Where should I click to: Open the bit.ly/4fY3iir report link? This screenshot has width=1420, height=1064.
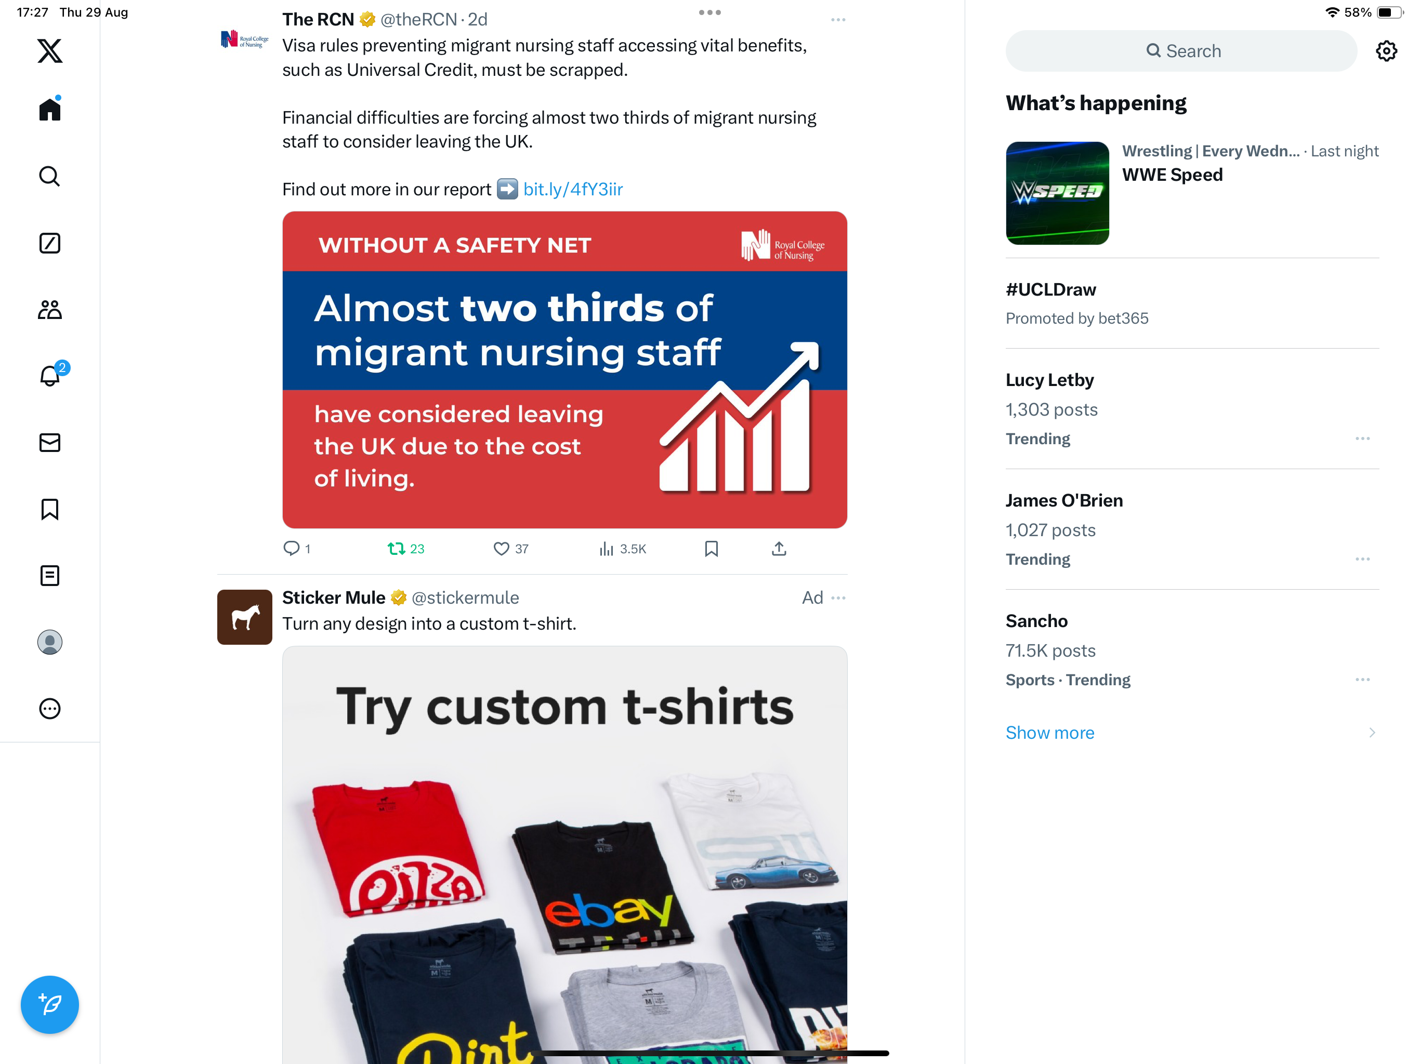pyautogui.click(x=573, y=189)
